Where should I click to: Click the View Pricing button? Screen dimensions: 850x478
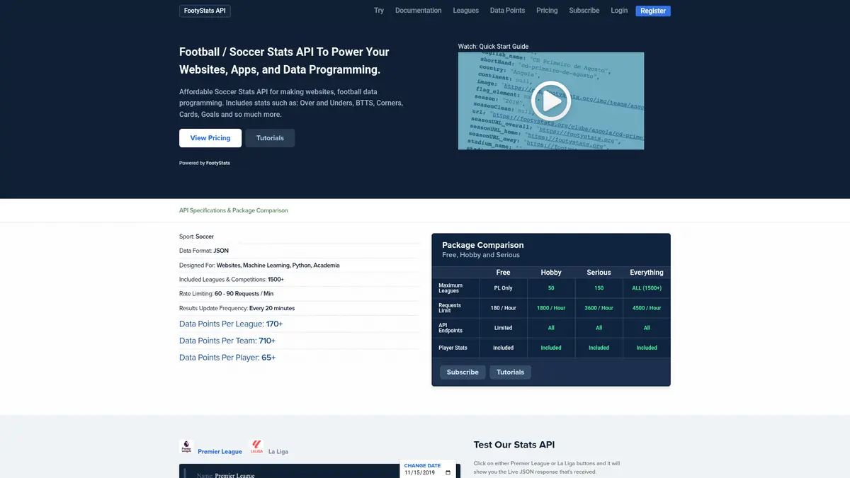click(x=210, y=138)
